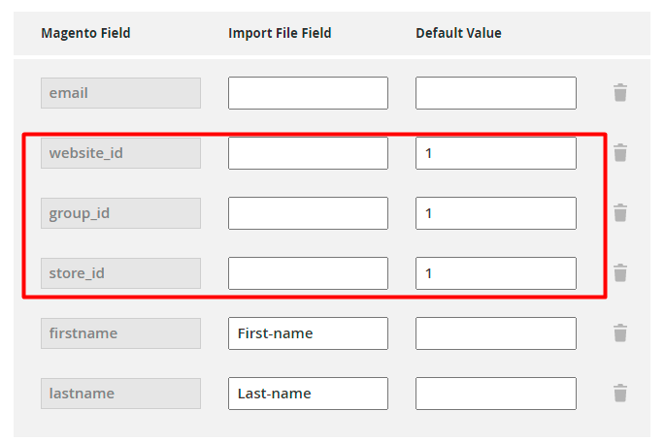Delete the store_id row via trash icon

point(620,273)
